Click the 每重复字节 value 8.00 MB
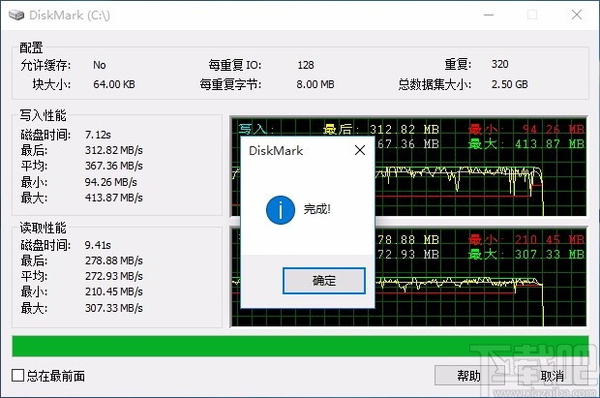Viewport: 600px width, 398px height. point(315,84)
